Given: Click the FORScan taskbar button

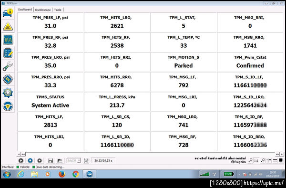Looking at the screenshot, I should click(90, 174).
